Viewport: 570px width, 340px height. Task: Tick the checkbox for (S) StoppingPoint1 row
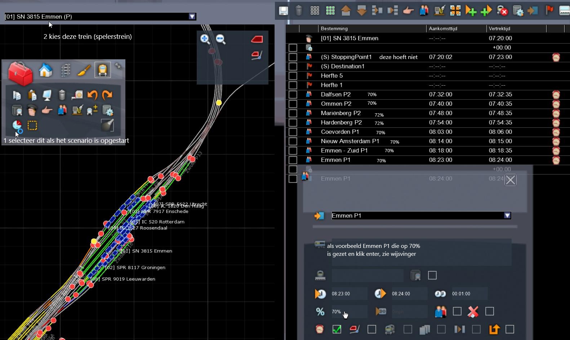[x=293, y=57]
